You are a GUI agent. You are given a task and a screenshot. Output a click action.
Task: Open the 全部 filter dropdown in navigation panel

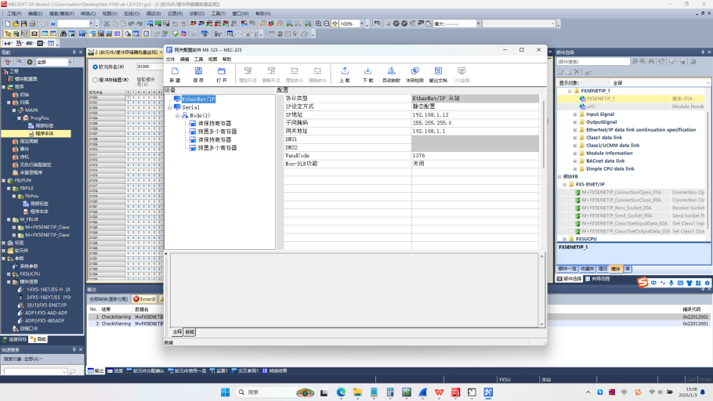pos(70,62)
